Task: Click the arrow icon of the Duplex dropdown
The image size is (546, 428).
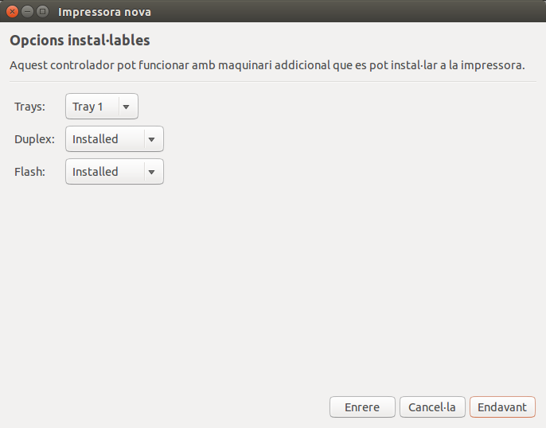Action: tap(151, 139)
